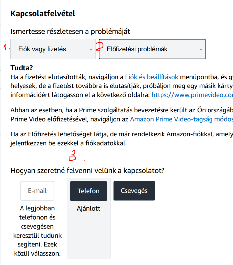Viewport: 233px width, 265px height.
Task: Click the 'Ajánlott' label under Telefon
Action: tap(88, 209)
